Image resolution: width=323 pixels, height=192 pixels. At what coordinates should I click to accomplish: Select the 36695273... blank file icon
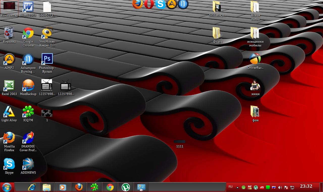coord(47,9)
